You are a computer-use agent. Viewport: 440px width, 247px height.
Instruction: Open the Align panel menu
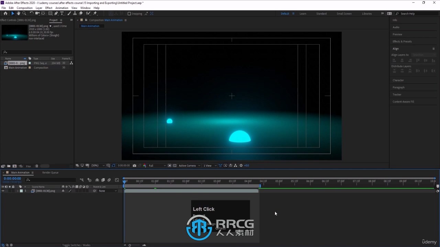click(433, 49)
